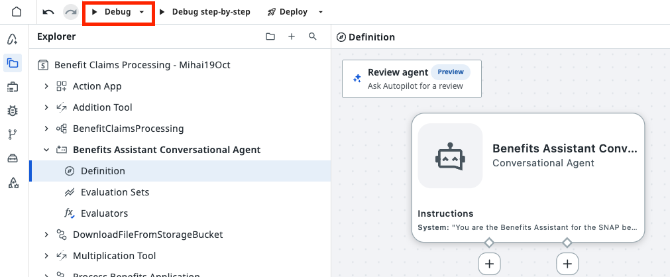Redo the last action
670x277 pixels.
coord(70,12)
